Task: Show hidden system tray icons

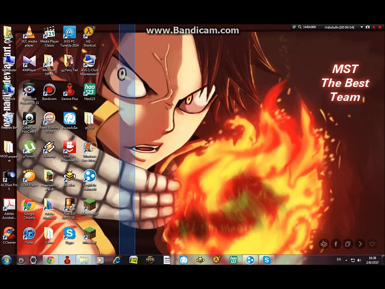Action: click(x=346, y=260)
